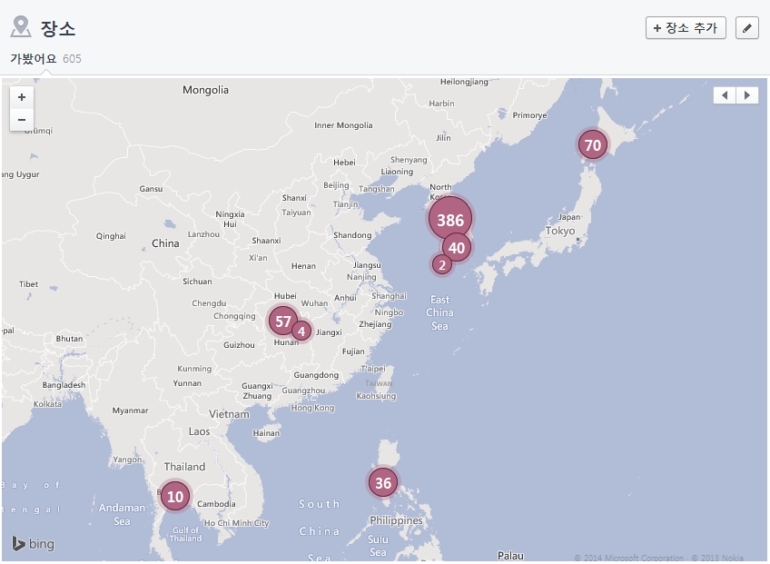Open the 10 places cluster in Thailand
The image size is (770, 564).
(x=175, y=496)
